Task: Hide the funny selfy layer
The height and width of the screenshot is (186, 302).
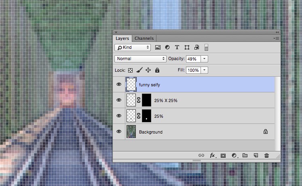Action: 119,85
